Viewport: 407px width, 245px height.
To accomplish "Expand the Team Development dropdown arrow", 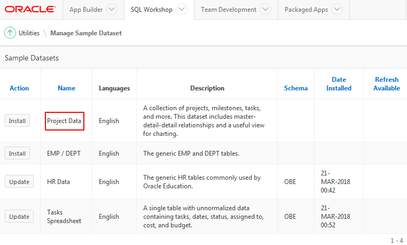I will pyautogui.click(x=265, y=10).
